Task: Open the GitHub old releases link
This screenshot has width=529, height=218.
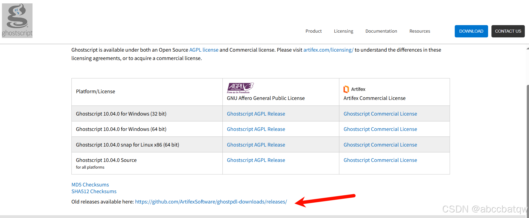Action: pos(211,202)
